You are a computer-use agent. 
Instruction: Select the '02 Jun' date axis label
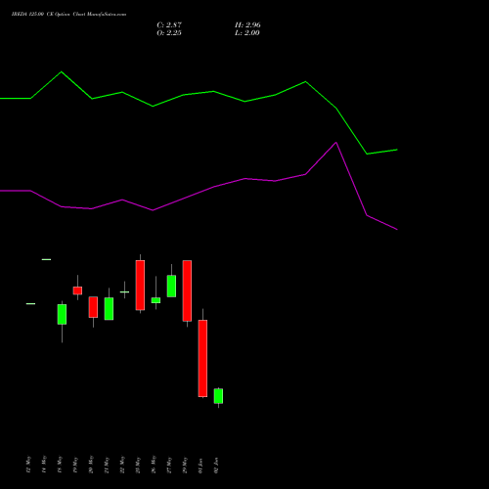pyautogui.click(x=216, y=466)
